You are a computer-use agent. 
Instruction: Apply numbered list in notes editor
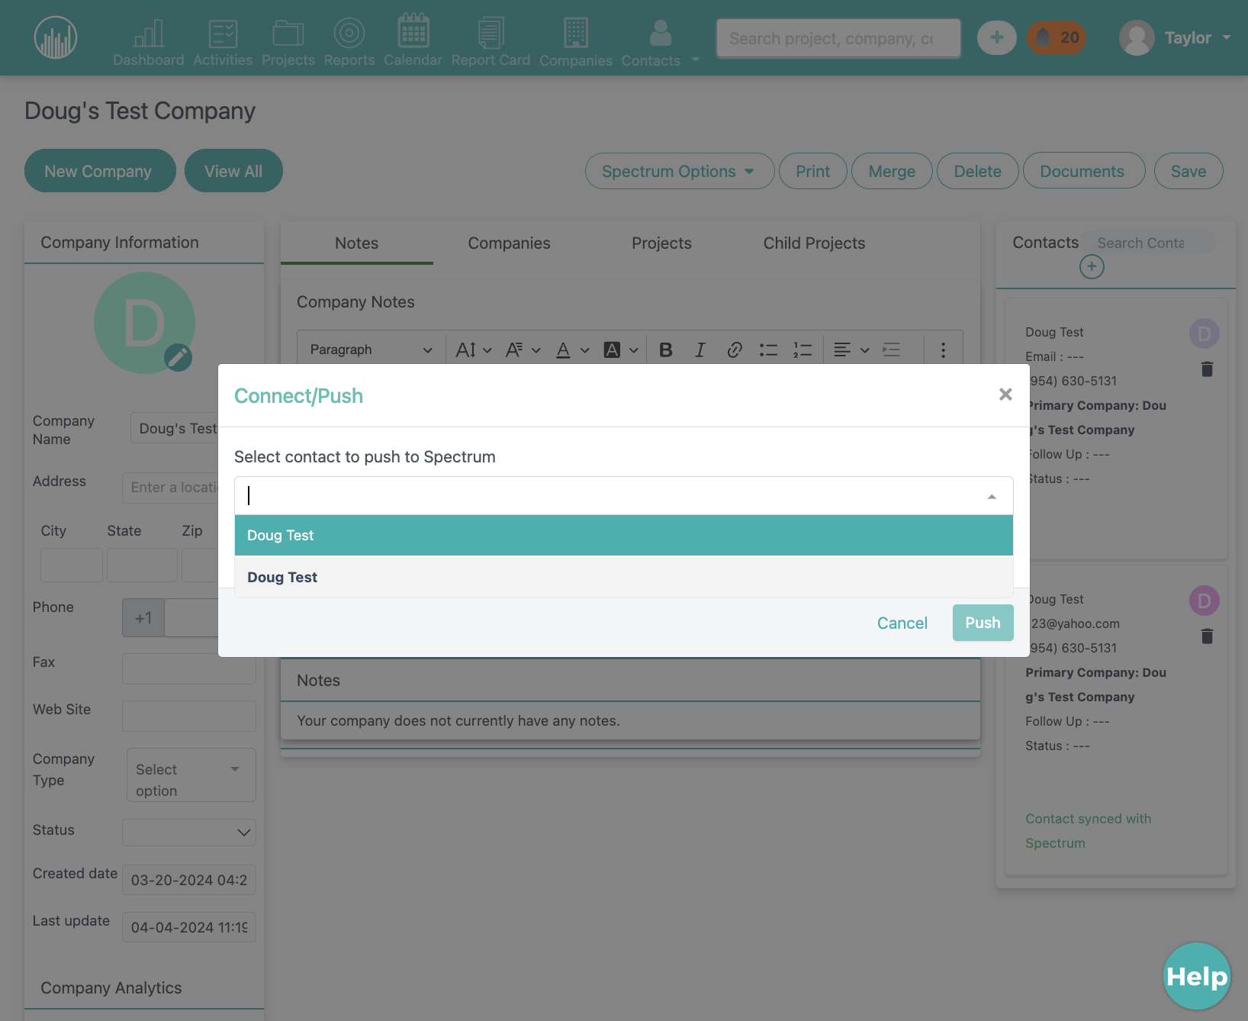point(803,349)
